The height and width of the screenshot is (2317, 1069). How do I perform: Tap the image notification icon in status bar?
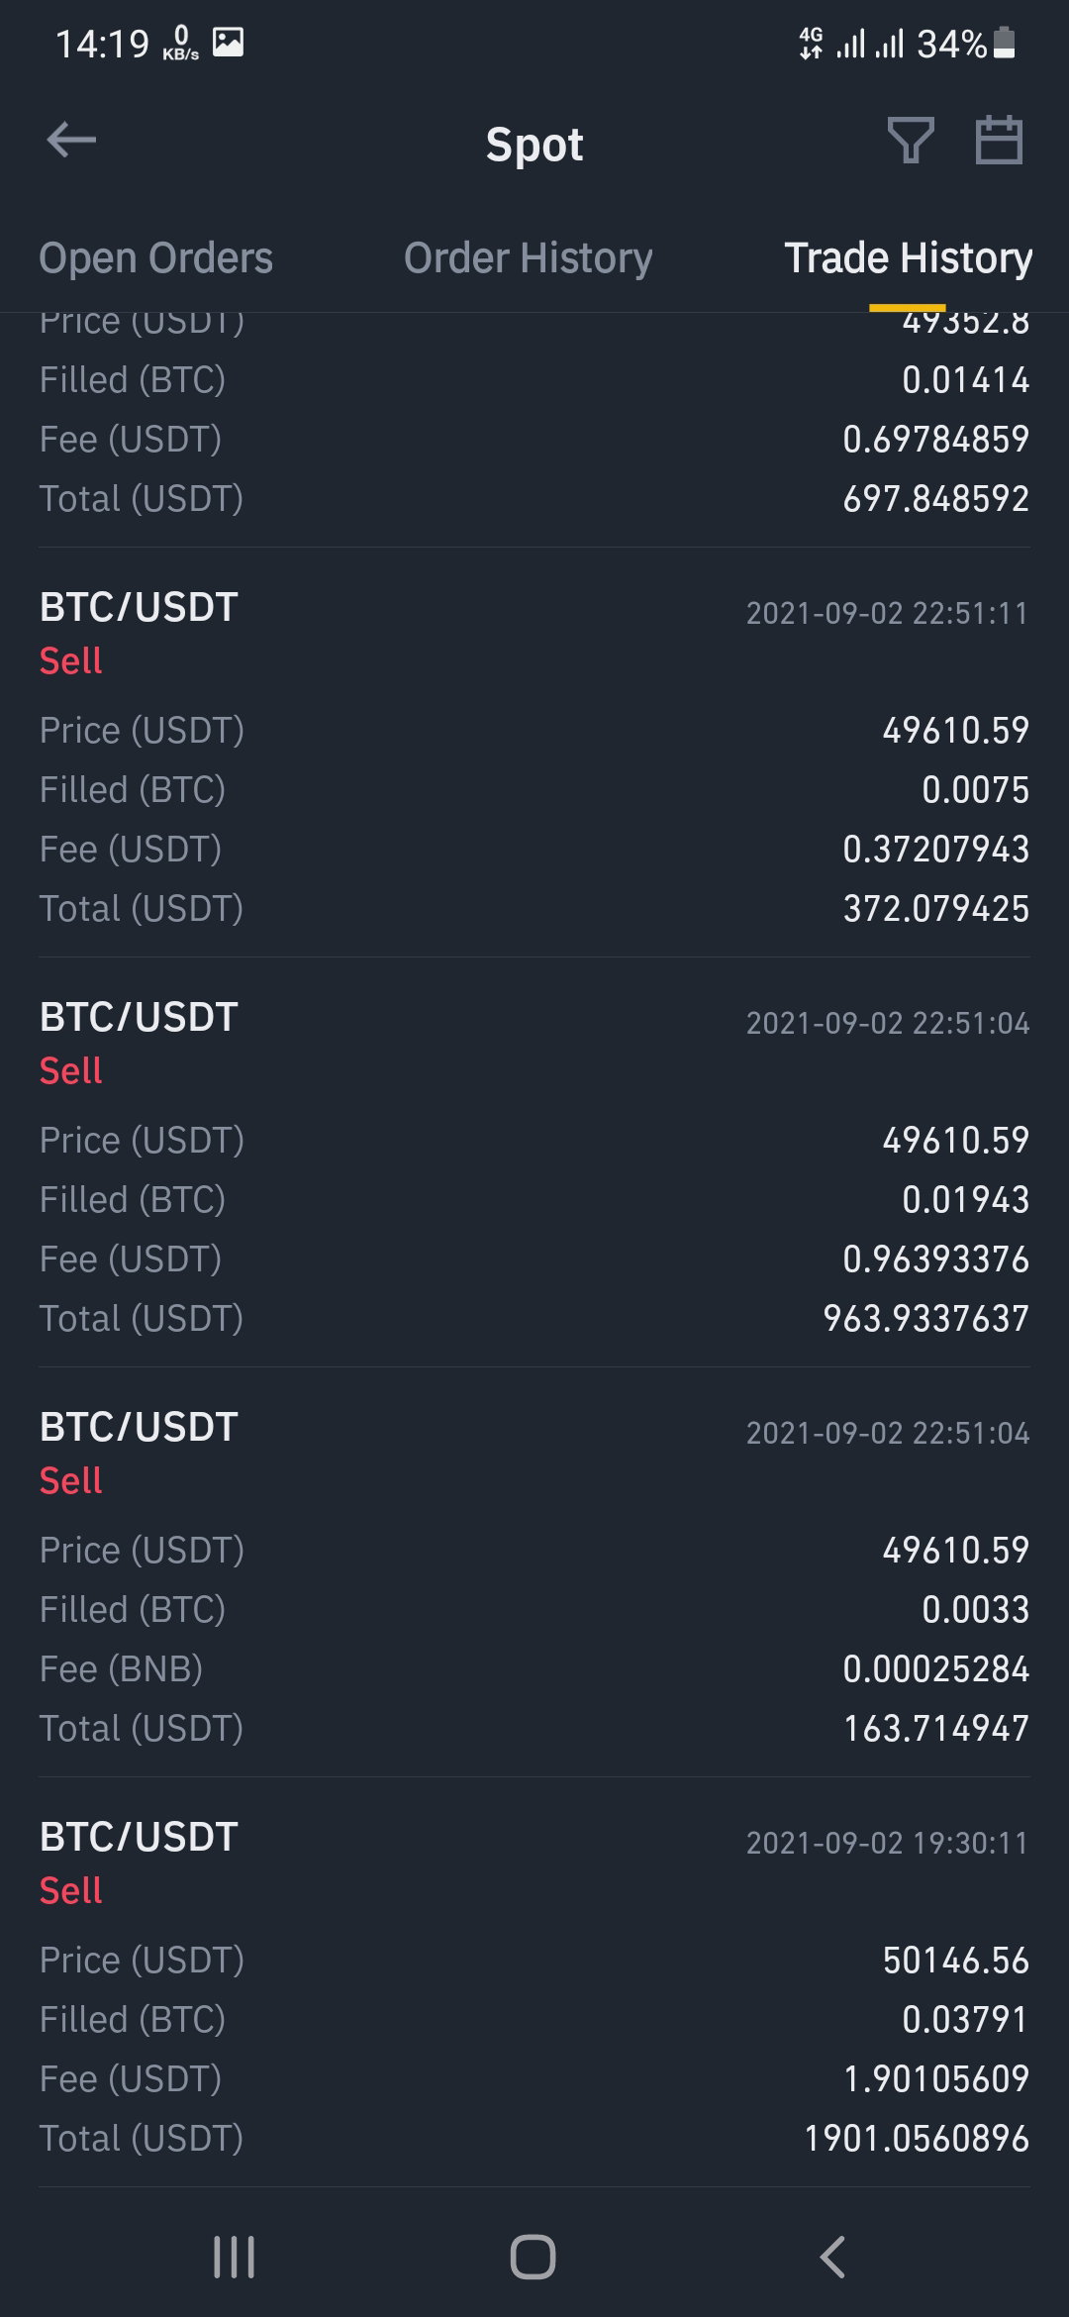tap(229, 43)
